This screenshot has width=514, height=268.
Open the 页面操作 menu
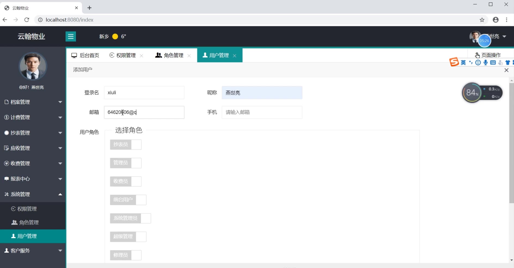tap(488, 55)
